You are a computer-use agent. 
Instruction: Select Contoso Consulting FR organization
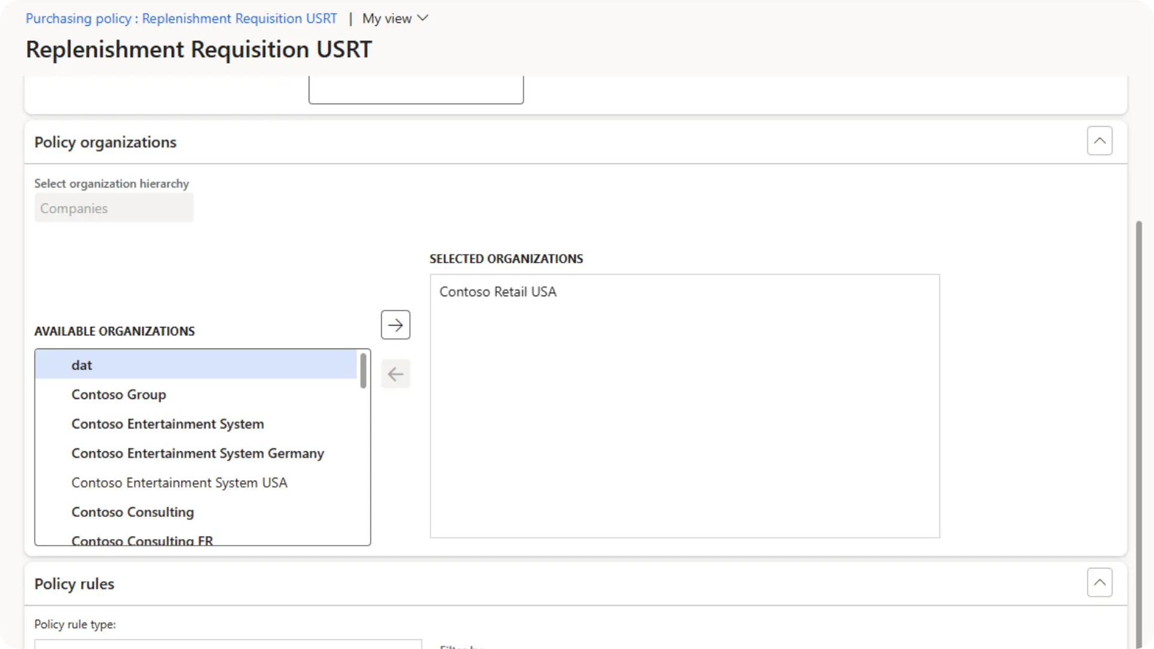point(142,540)
